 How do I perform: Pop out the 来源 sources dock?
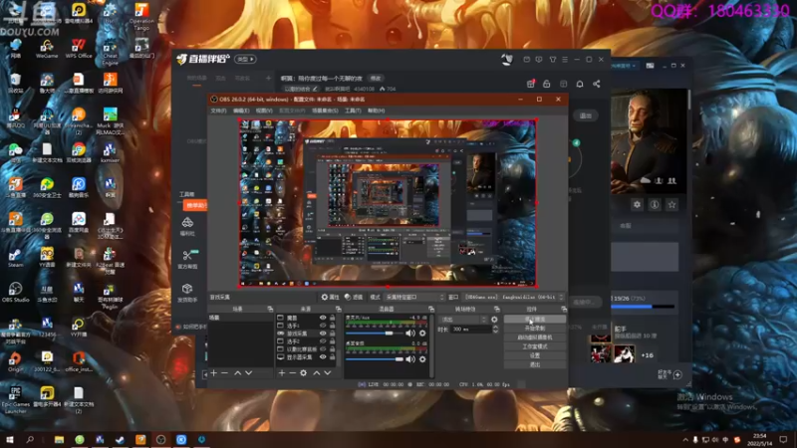tap(338, 309)
